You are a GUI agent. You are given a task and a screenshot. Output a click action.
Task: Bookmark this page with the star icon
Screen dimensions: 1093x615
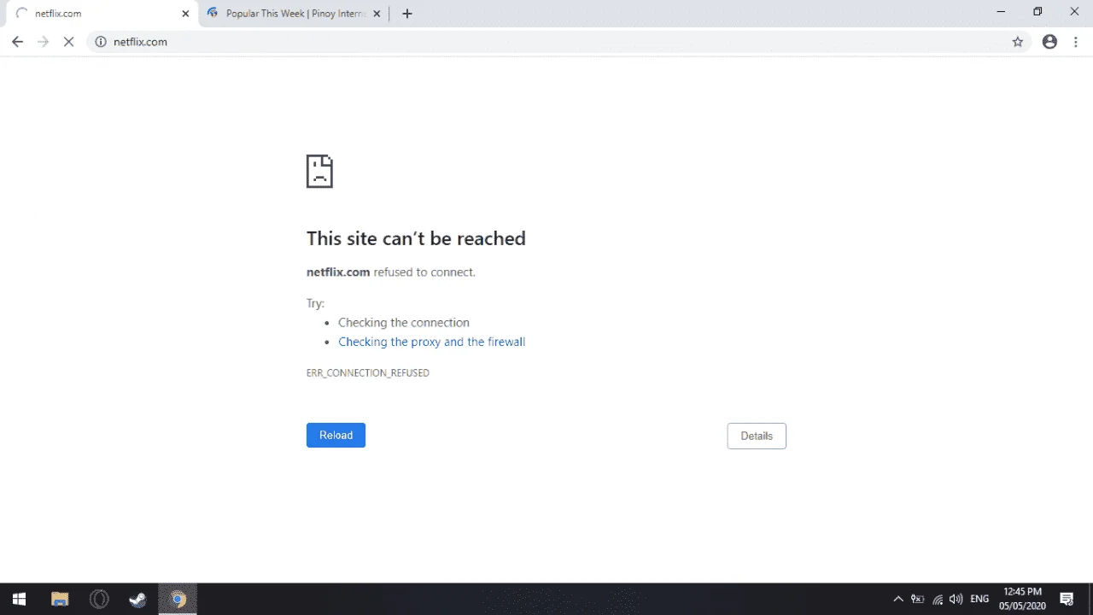click(x=1017, y=42)
